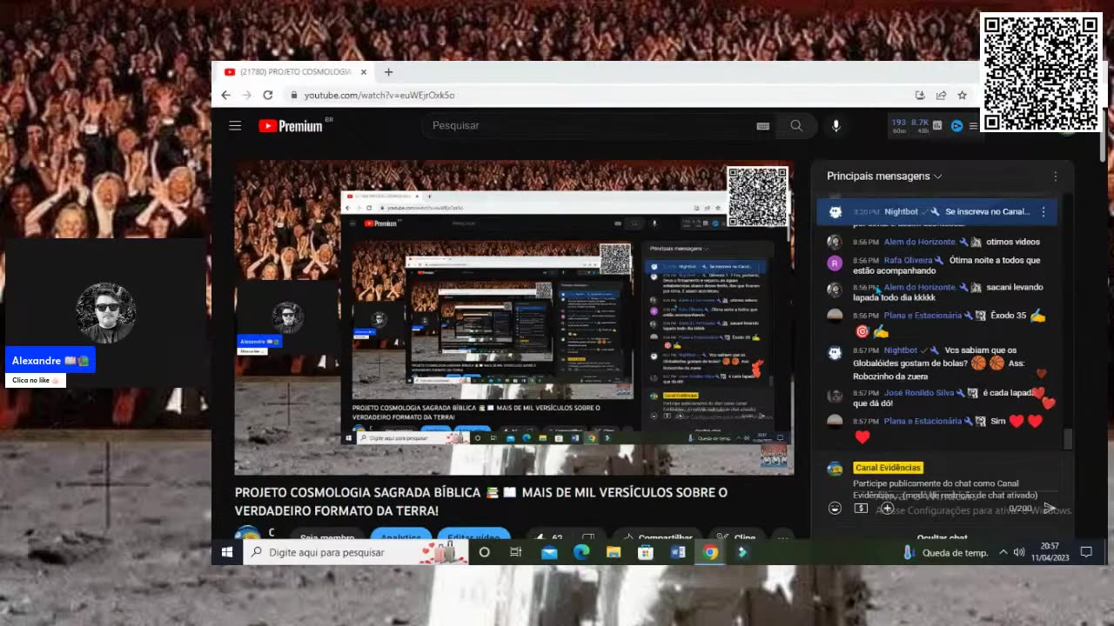Open the YouTube guide hamburger menu
Screen dimensions: 1114x626
click(235, 126)
